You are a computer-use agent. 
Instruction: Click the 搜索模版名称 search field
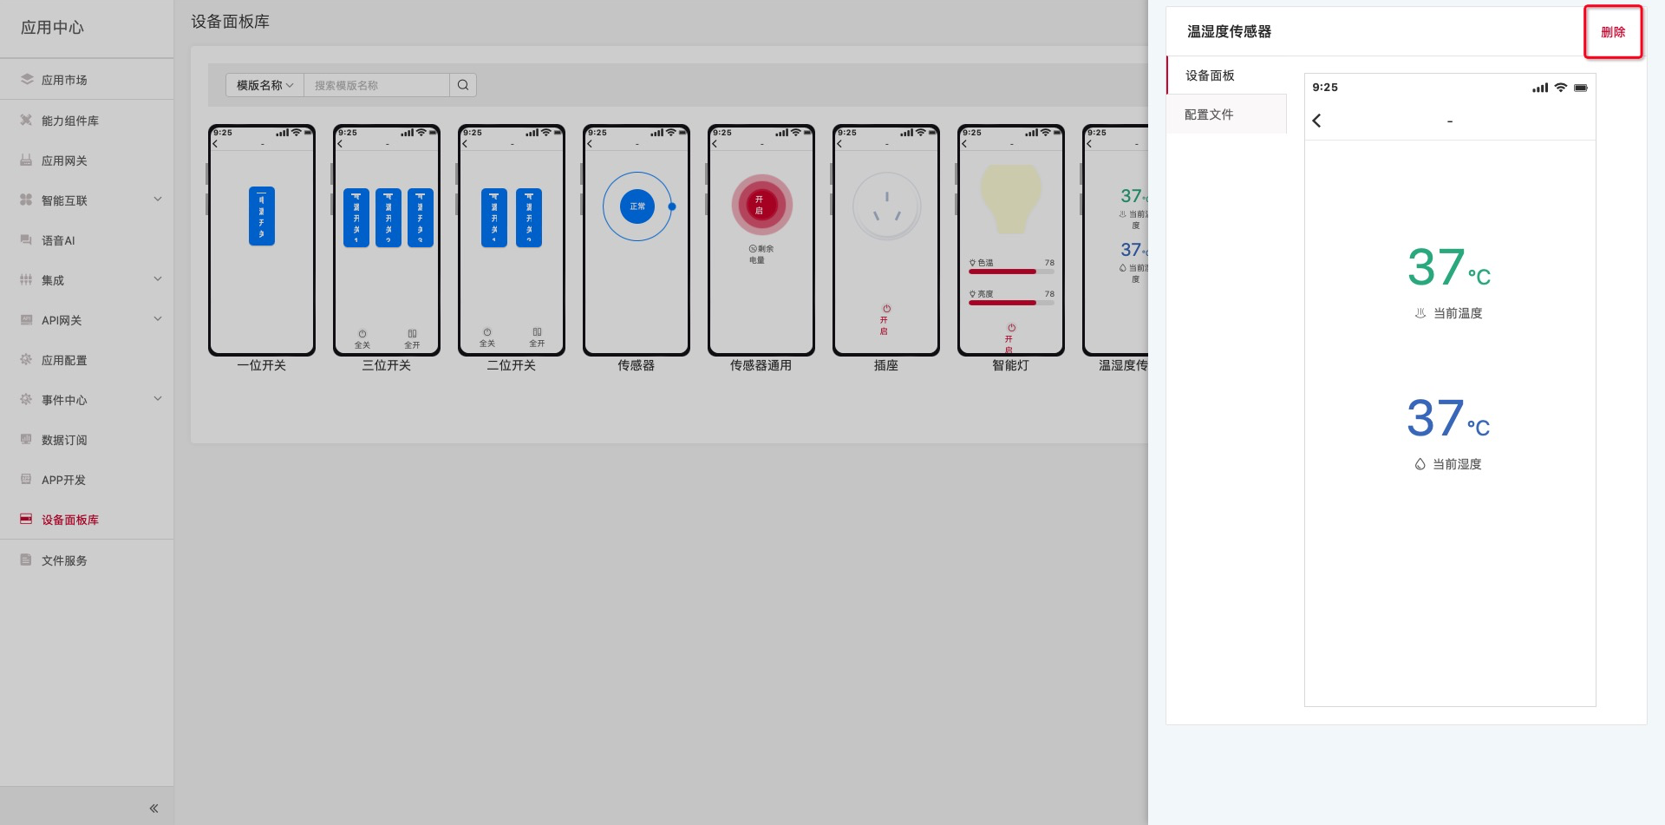click(376, 85)
